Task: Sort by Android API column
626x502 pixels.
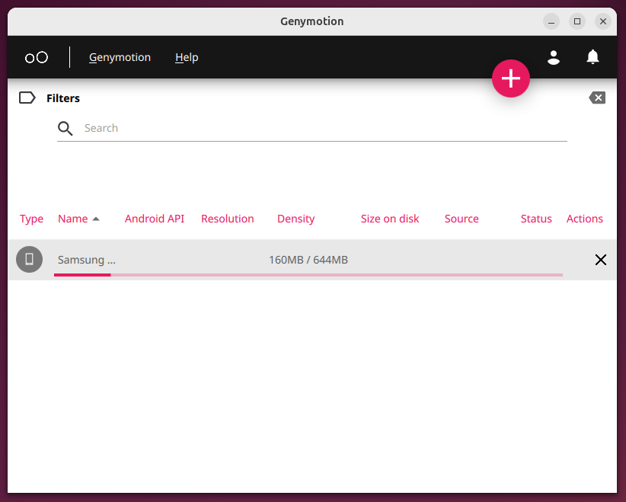Action: pyautogui.click(x=155, y=219)
